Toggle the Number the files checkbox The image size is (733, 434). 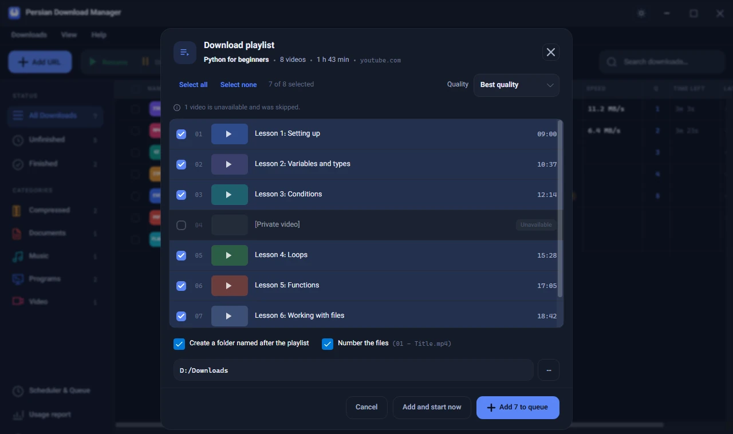(328, 344)
